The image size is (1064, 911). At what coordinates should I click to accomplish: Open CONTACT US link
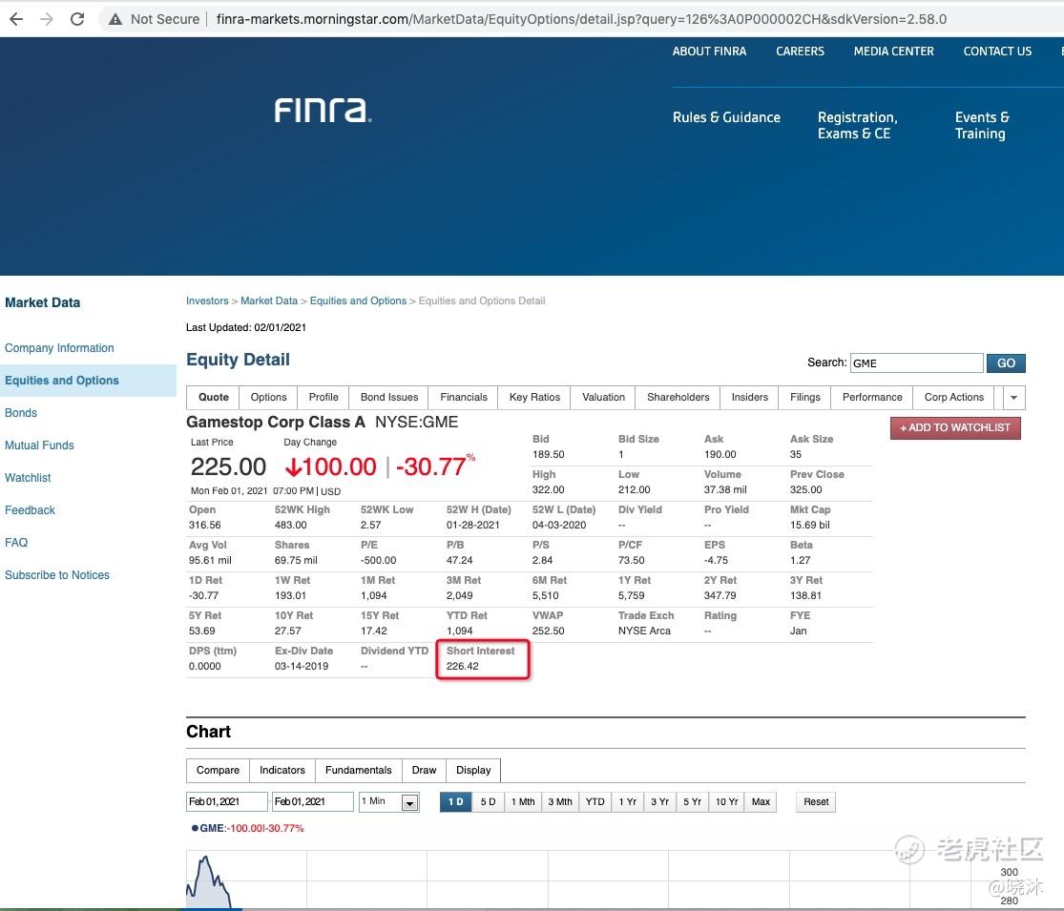coord(997,51)
